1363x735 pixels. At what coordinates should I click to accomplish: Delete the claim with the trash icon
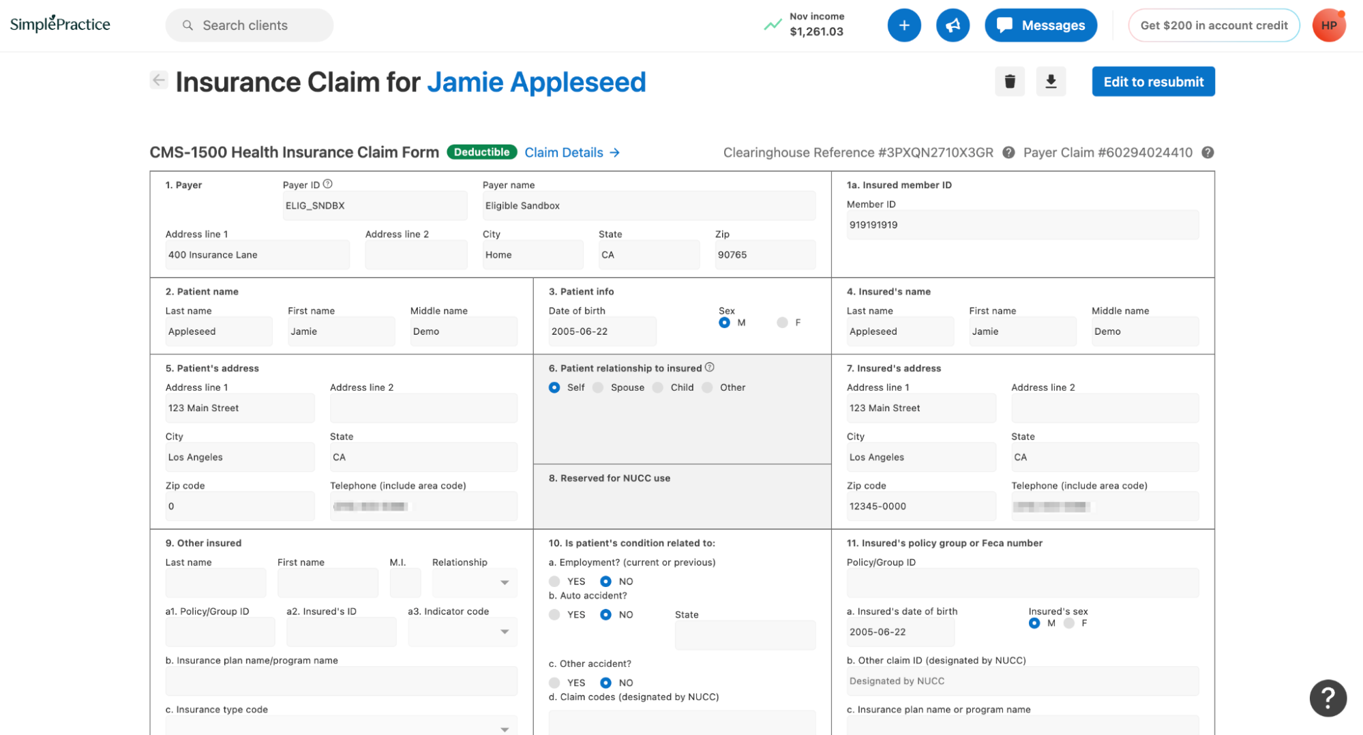coord(1009,82)
